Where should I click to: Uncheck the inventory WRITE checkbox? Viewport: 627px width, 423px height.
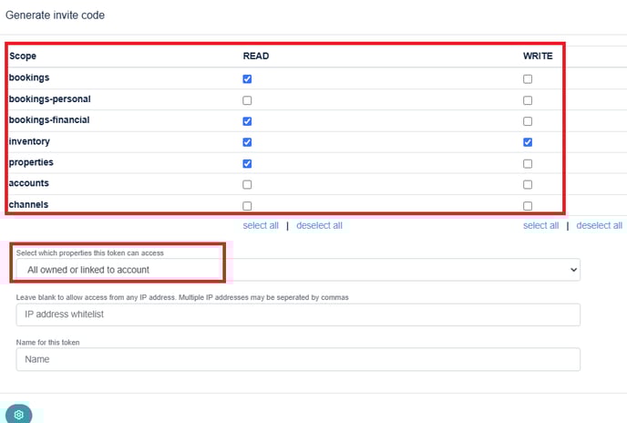click(528, 142)
